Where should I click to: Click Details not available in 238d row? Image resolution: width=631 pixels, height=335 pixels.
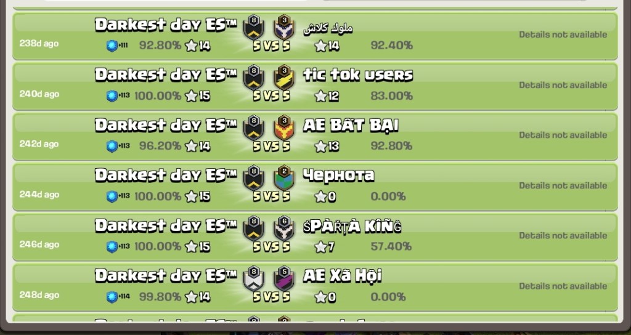tap(563, 34)
